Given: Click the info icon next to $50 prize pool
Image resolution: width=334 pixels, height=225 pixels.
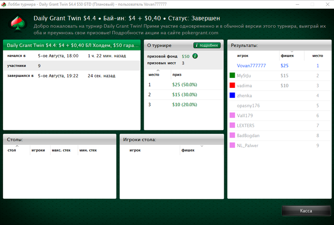Looking at the screenshot, I should tap(195, 56).
